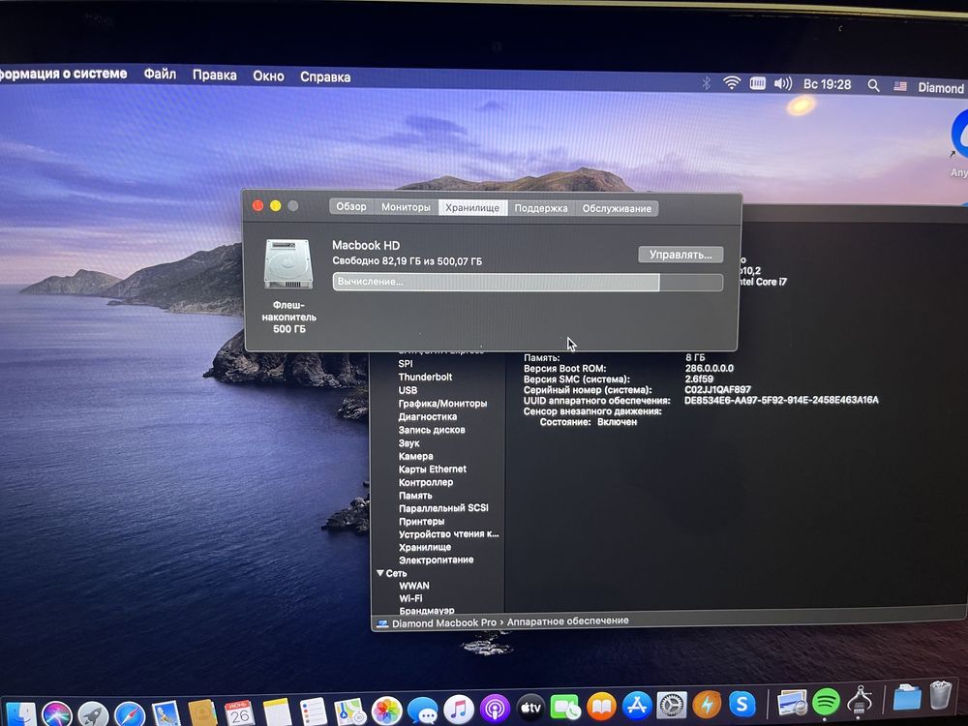Click Diamond user name in menu bar
The height and width of the screenshot is (726, 968).
pos(940,88)
